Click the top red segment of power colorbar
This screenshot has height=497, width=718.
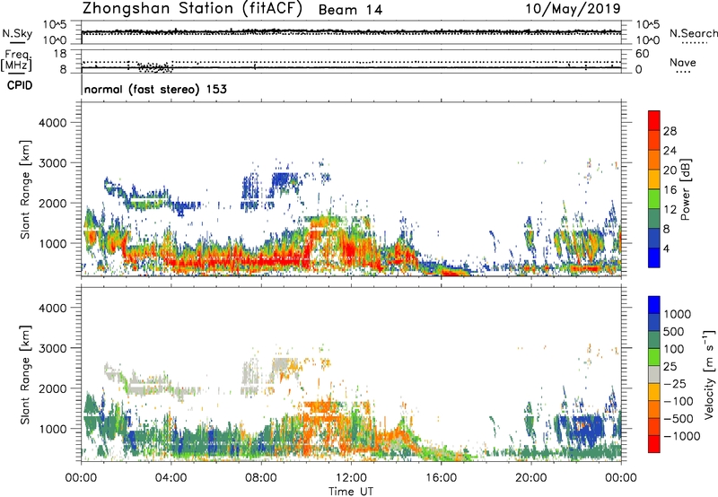click(x=654, y=120)
